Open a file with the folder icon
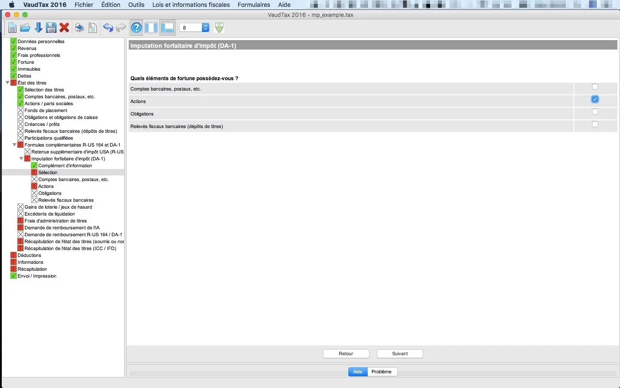 (25, 28)
